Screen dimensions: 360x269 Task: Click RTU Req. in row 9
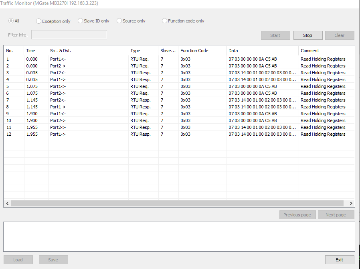tap(140, 114)
